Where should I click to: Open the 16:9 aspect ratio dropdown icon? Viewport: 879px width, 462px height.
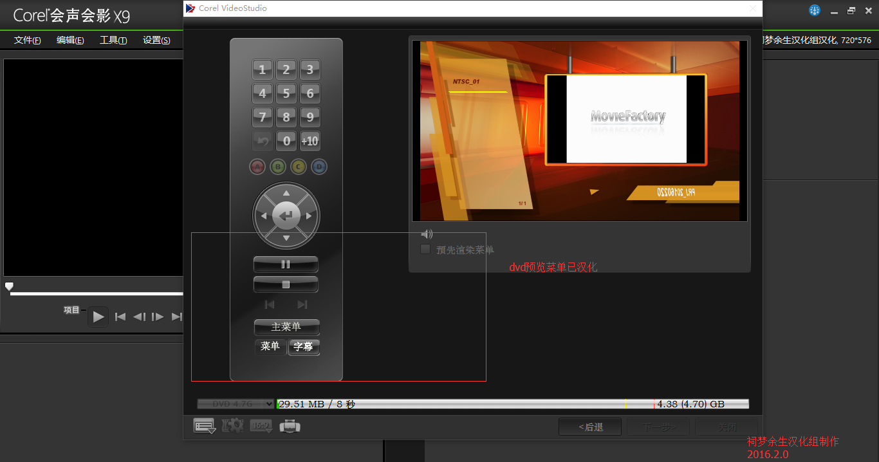(x=261, y=426)
